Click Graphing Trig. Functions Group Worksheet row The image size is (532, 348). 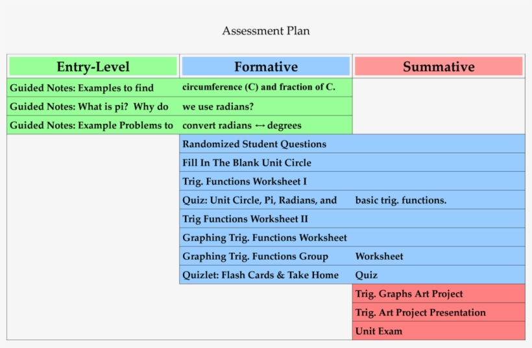coord(352,256)
